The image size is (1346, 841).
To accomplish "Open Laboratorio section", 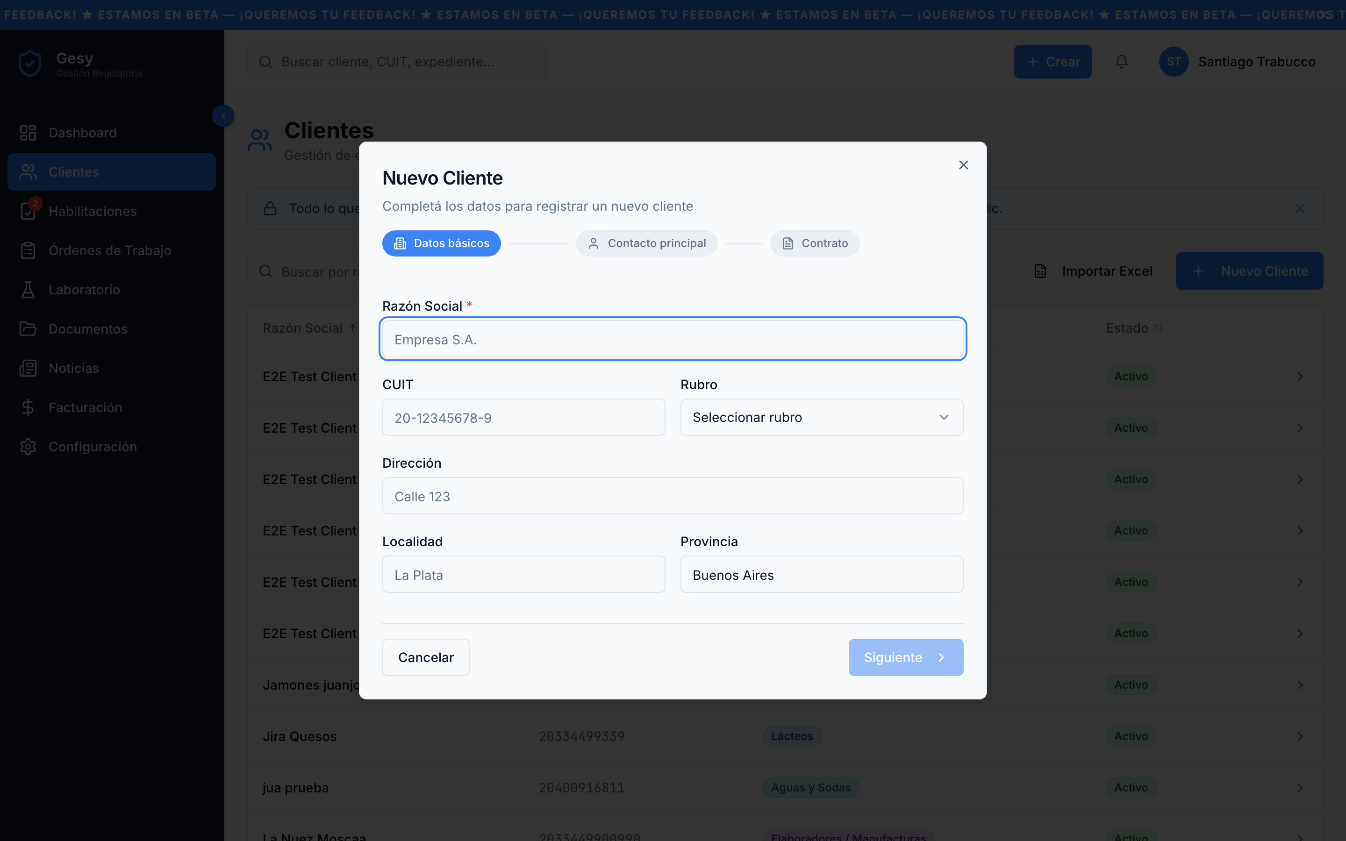I will tap(84, 289).
